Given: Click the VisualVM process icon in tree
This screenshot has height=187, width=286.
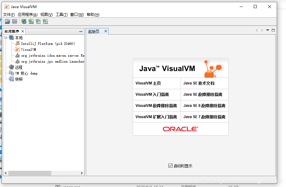Looking at the screenshot, I should [x=17, y=49].
